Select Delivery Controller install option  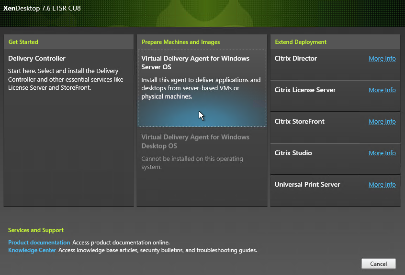coord(69,127)
